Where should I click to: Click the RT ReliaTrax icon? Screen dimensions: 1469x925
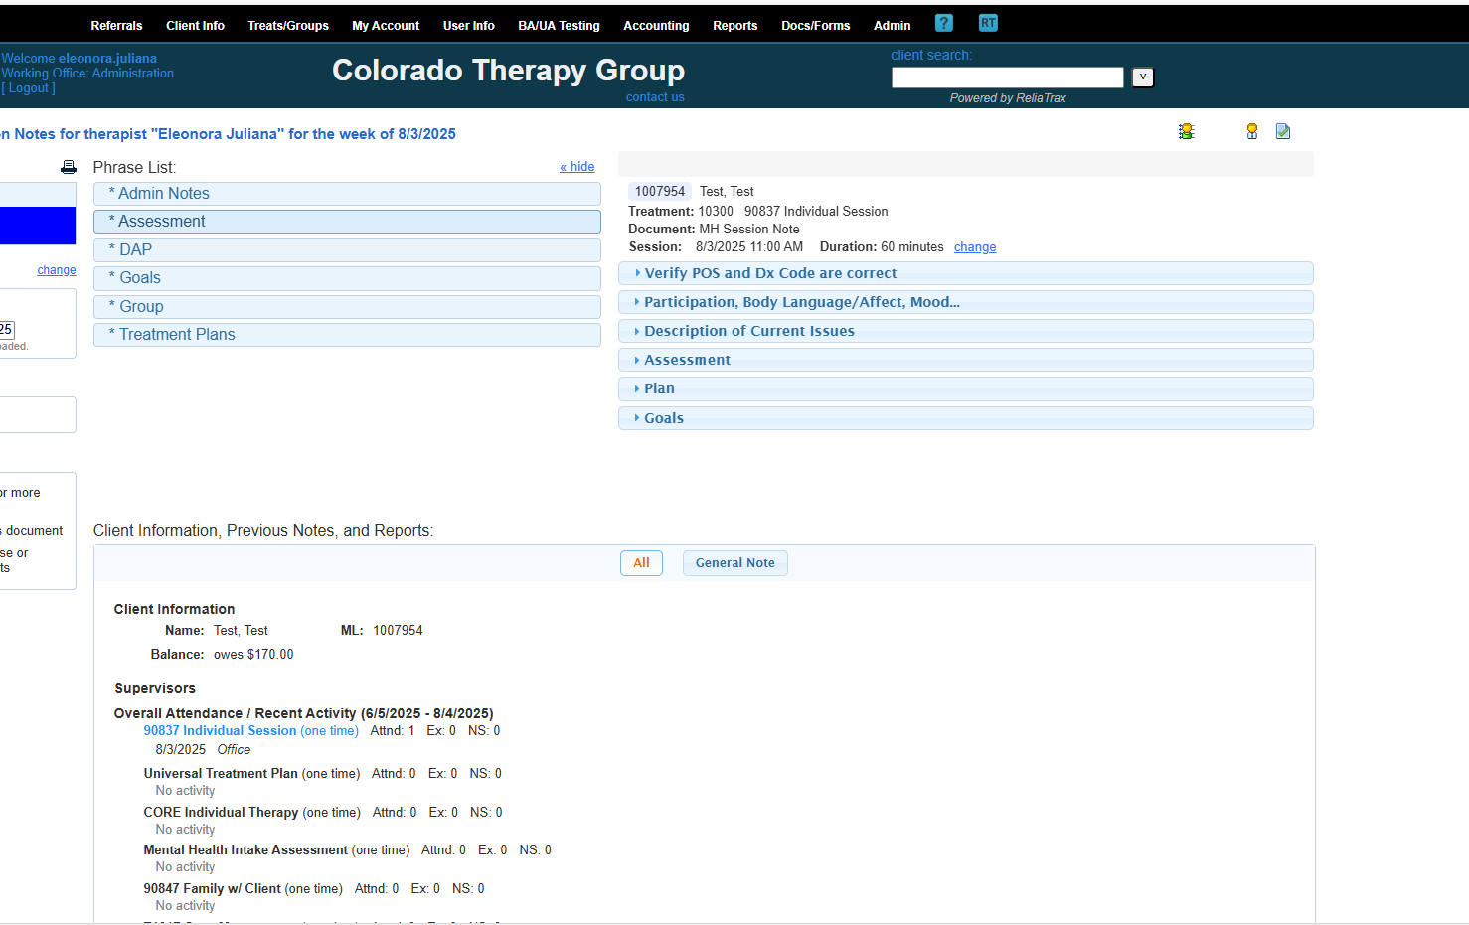[988, 23]
